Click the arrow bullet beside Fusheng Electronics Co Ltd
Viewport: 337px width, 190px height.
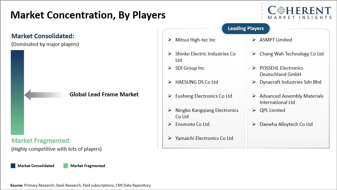click(170, 96)
